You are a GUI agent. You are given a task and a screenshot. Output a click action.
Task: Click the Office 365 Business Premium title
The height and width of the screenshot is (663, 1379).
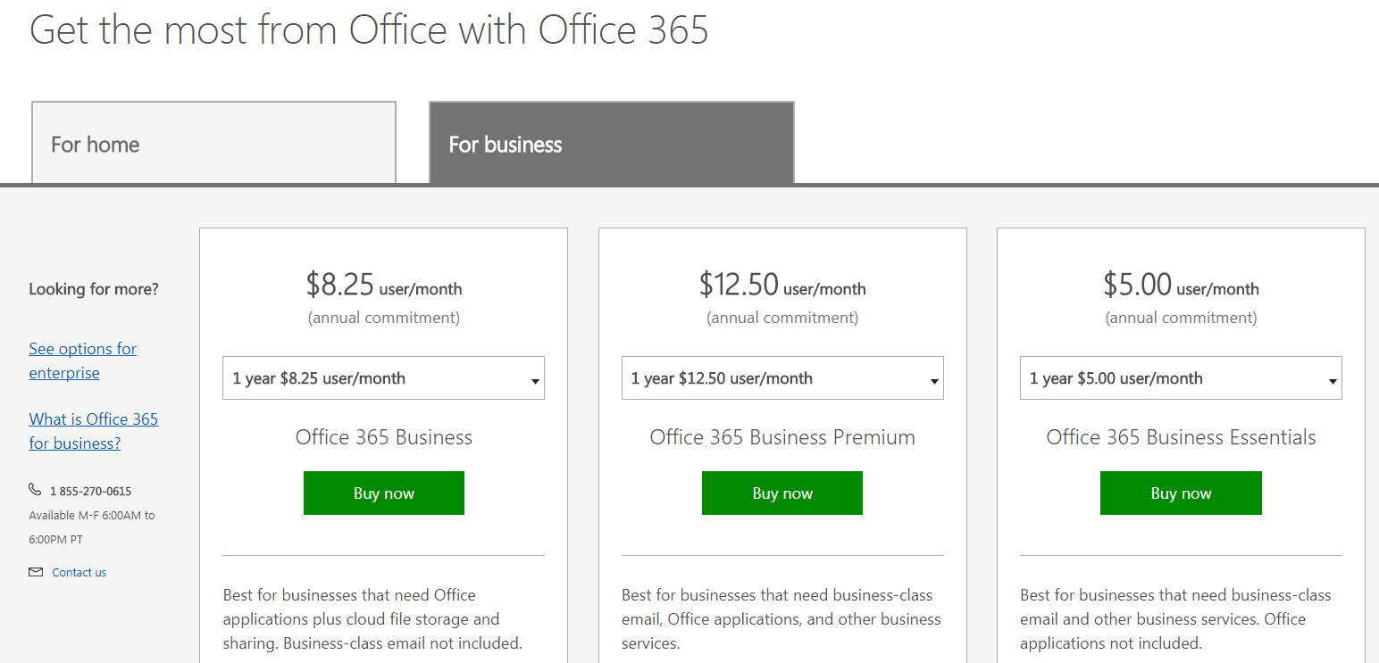781,437
